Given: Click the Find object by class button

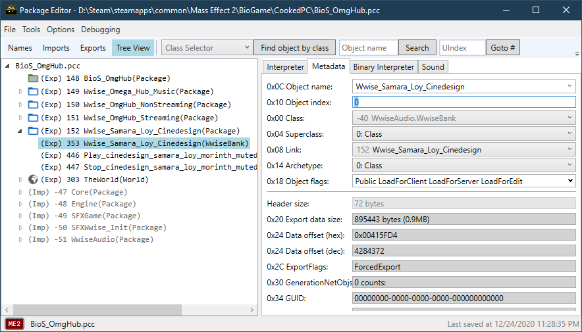Looking at the screenshot, I should (x=295, y=48).
